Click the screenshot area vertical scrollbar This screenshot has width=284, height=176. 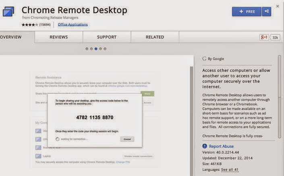[192, 121]
